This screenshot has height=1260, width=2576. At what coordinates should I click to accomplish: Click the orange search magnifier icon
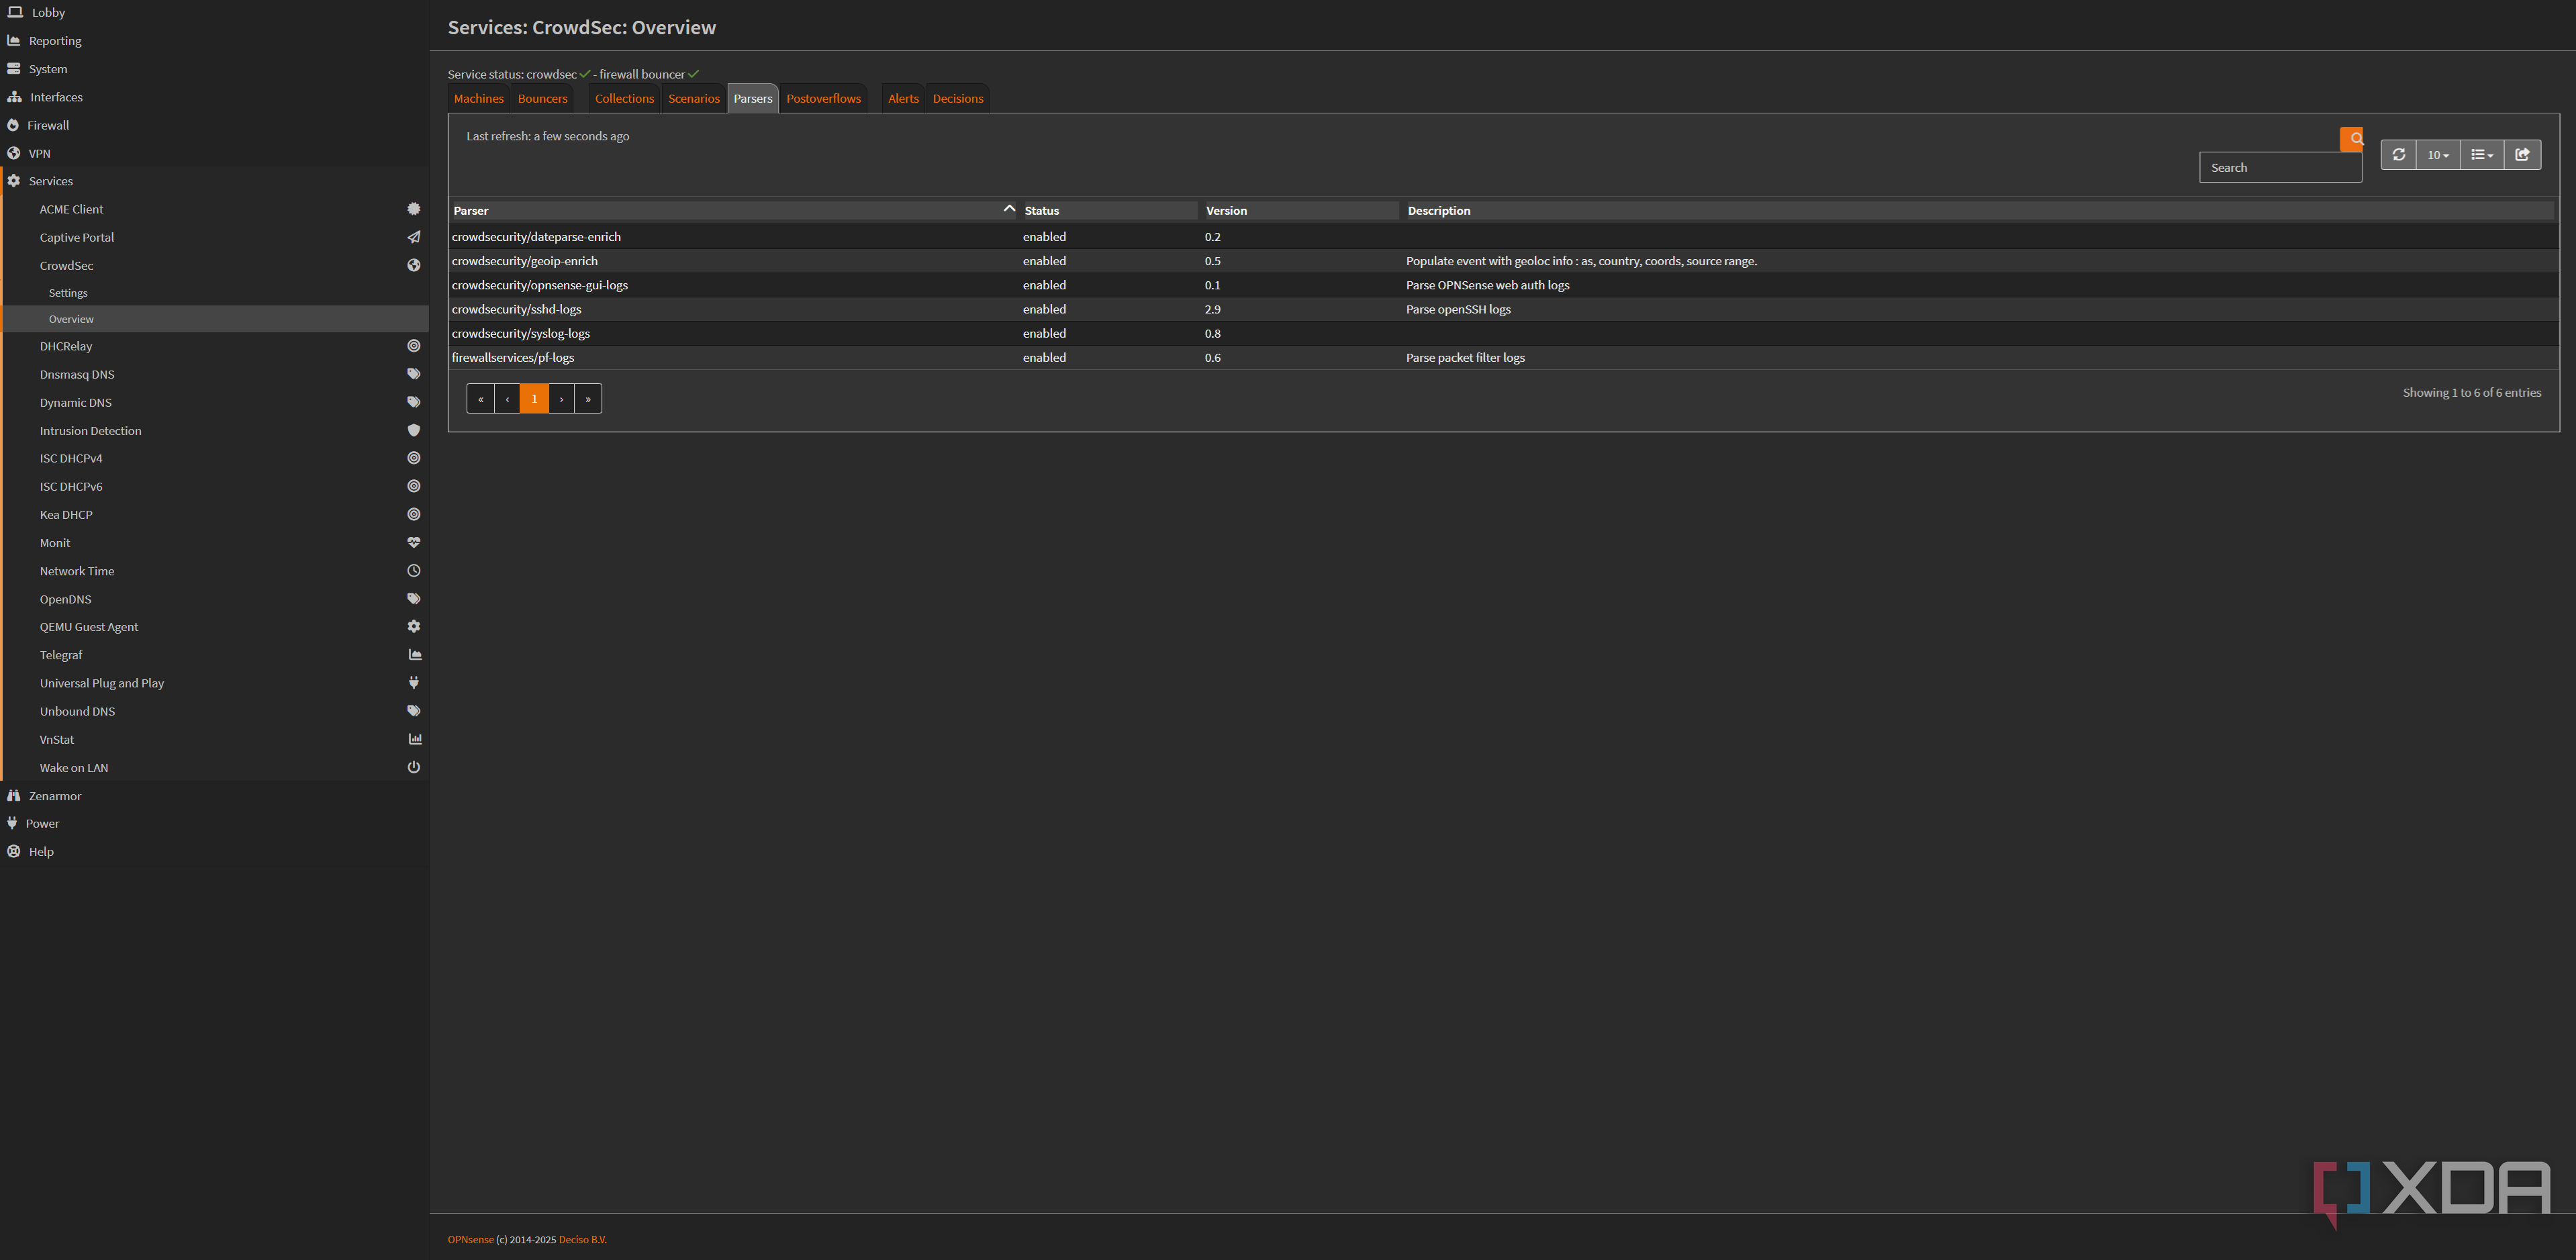2351,139
